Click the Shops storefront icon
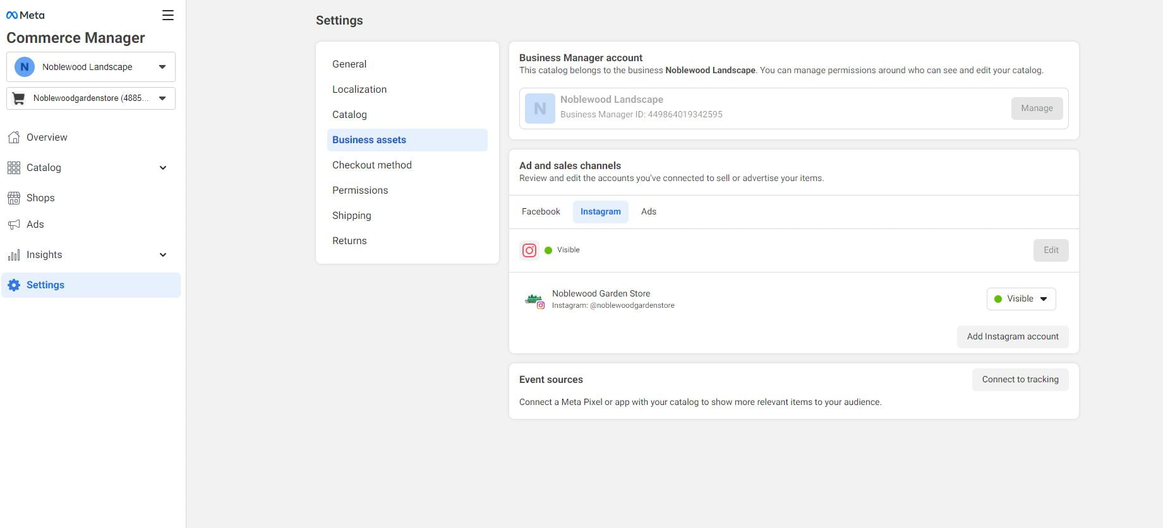Image resolution: width=1163 pixels, height=528 pixels. tap(14, 198)
